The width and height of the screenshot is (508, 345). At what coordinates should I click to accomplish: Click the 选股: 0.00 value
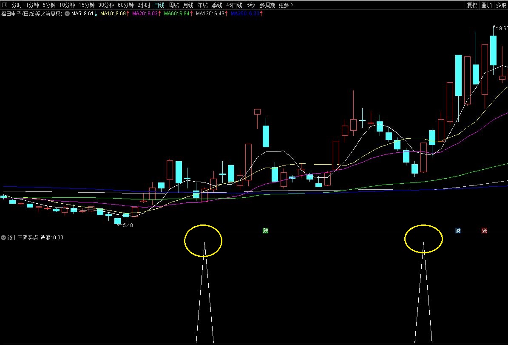pos(52,238)
